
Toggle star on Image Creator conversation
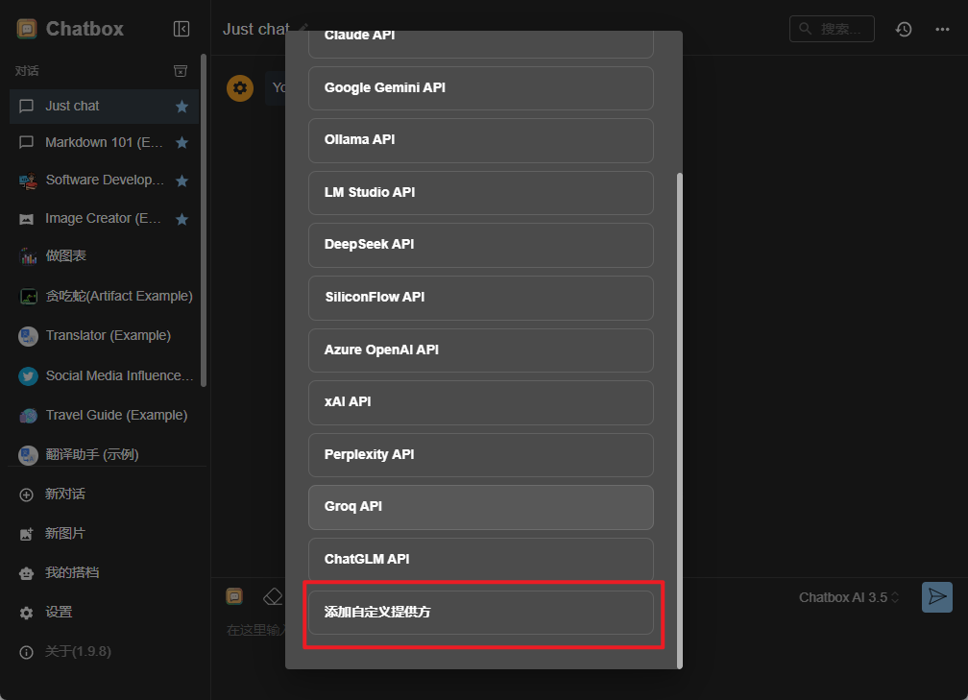click(x=181, y=219)
